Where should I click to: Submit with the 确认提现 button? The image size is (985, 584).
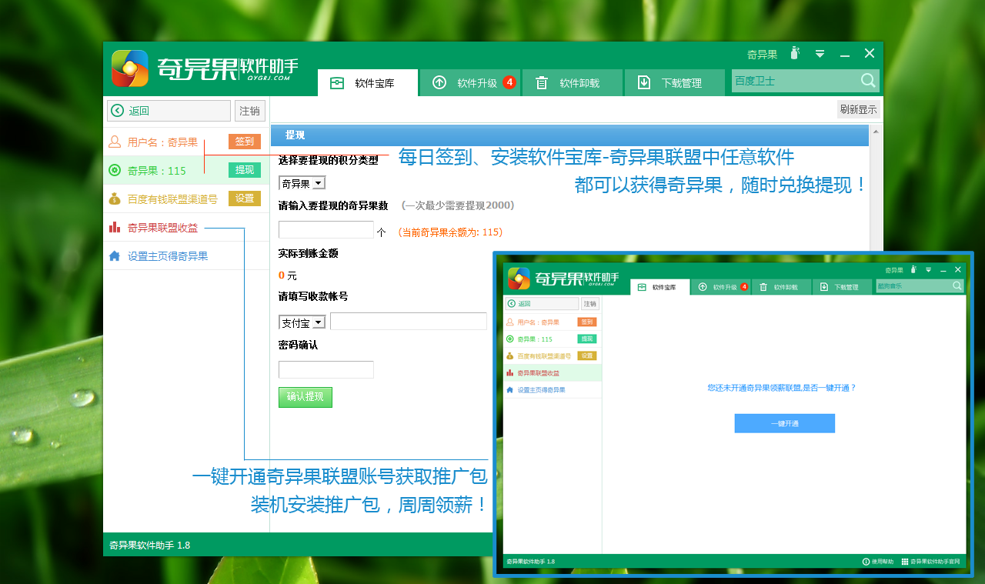click(x=306, y=397)
